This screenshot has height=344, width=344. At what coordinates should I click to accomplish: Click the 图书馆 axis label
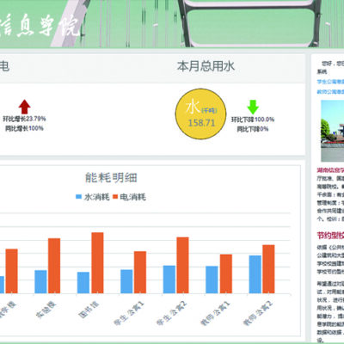pos(89,310)
